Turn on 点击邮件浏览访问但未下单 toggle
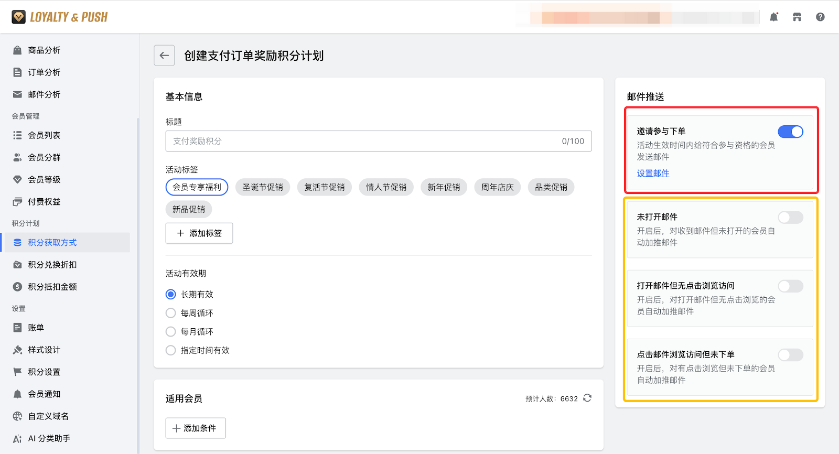839x454 pixels. pos(790,355)
